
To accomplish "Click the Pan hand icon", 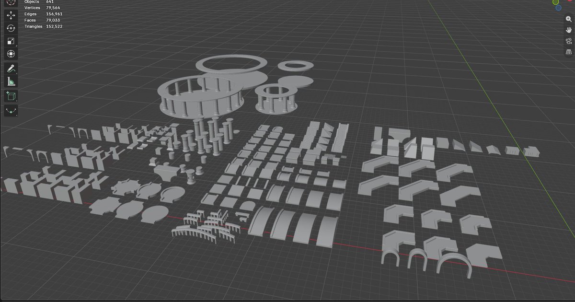I will tap(569, 30).
